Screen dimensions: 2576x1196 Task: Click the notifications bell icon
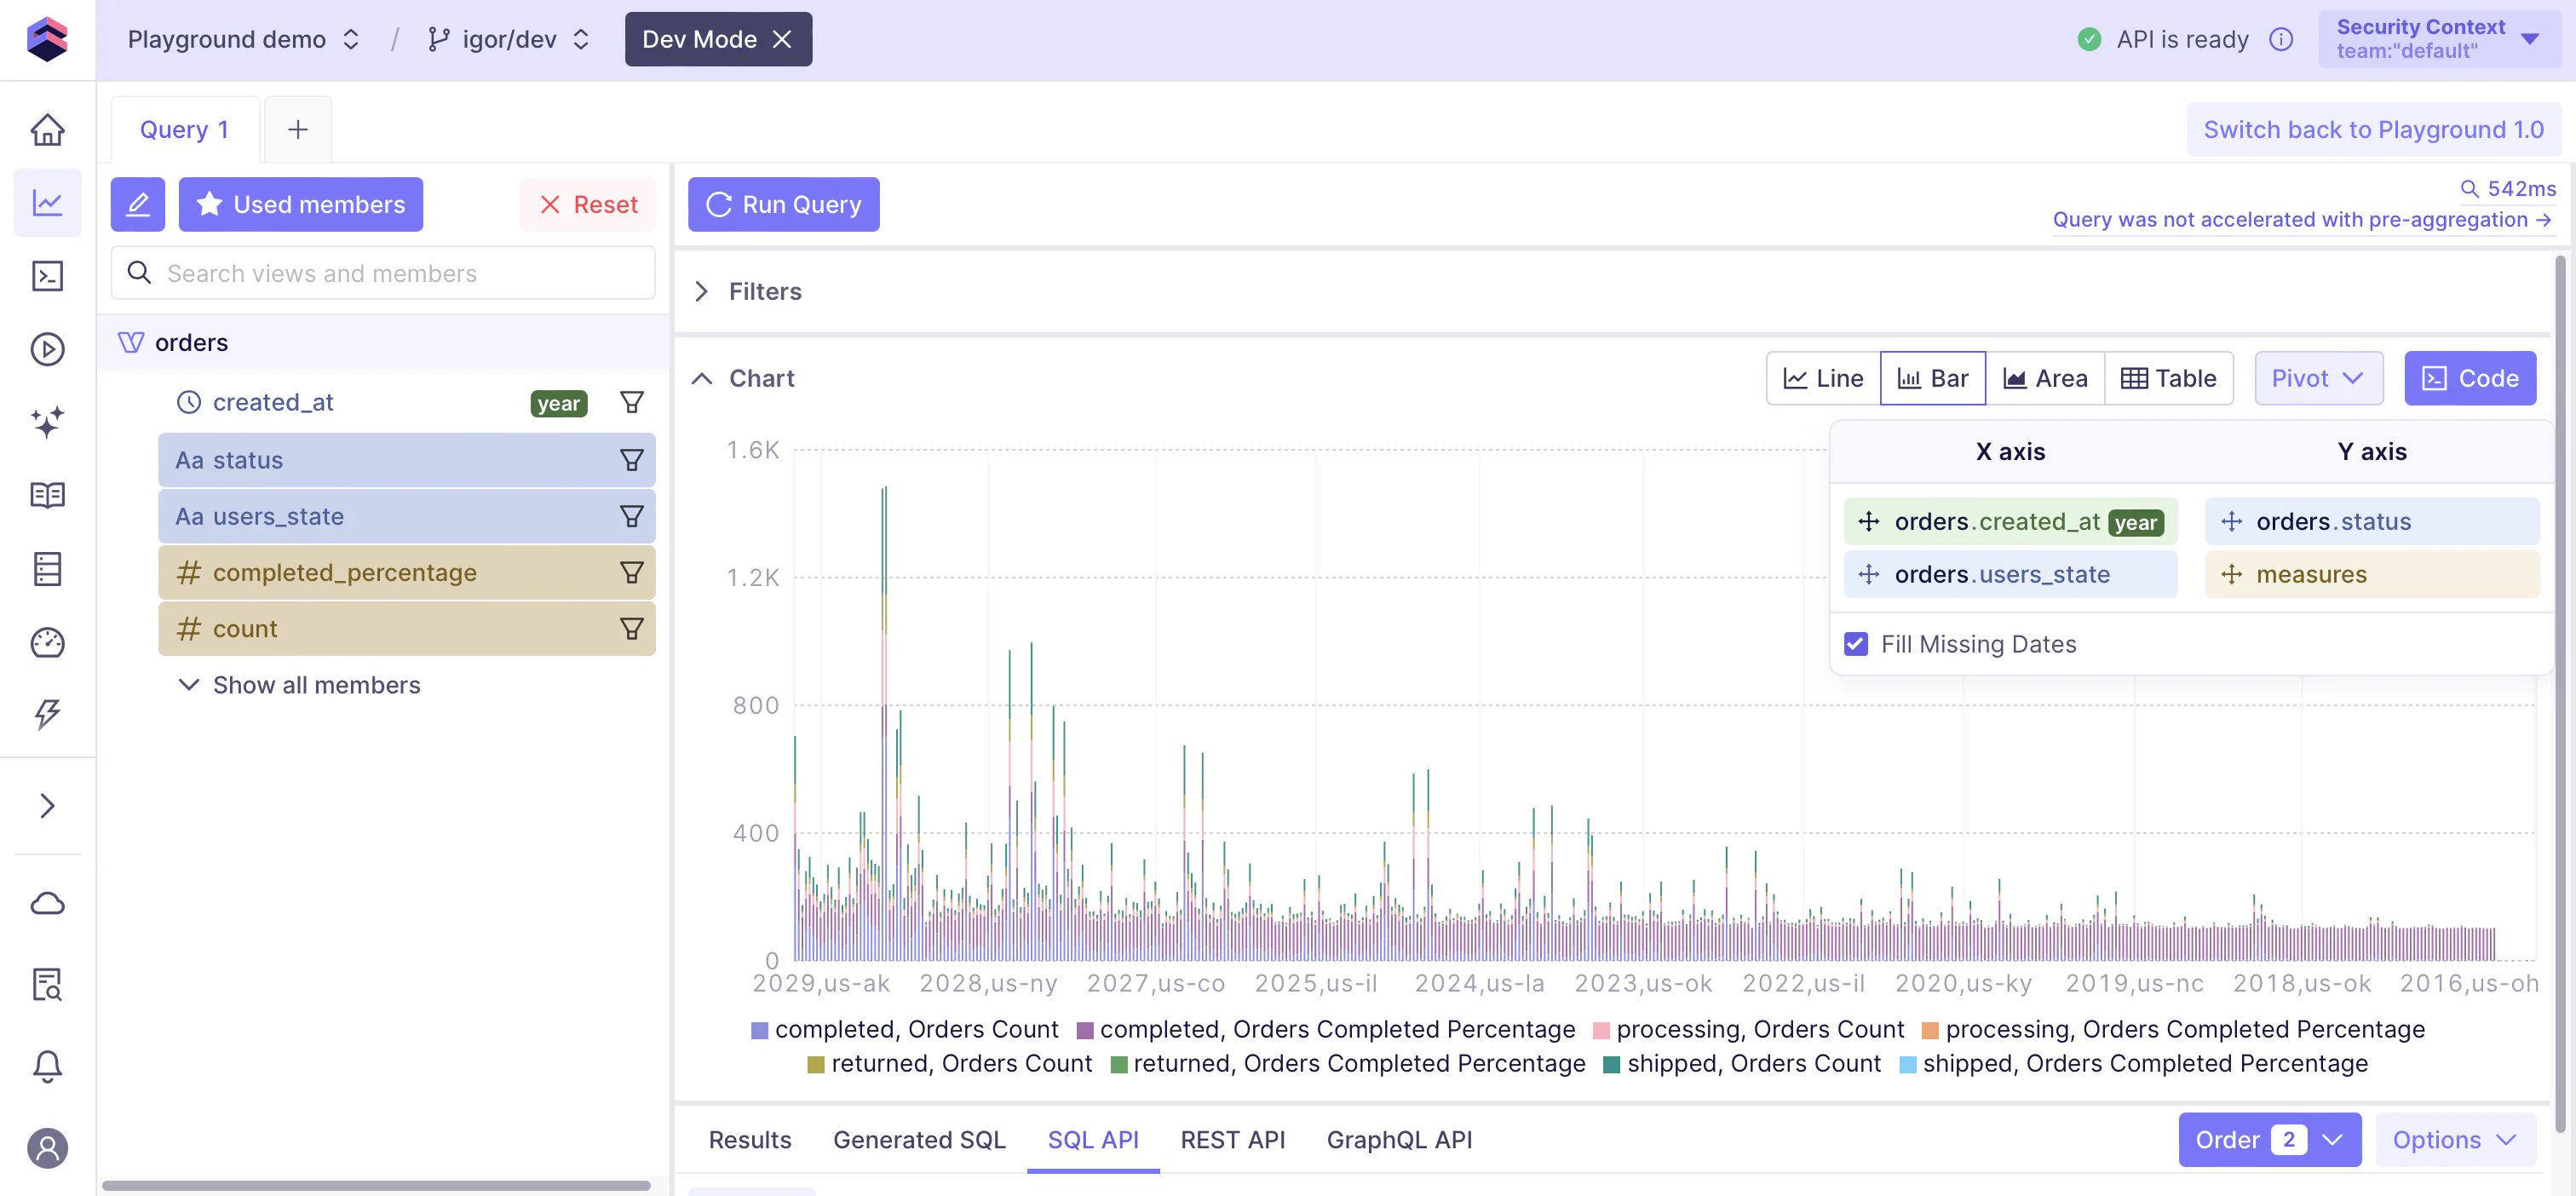point(47,1066)
